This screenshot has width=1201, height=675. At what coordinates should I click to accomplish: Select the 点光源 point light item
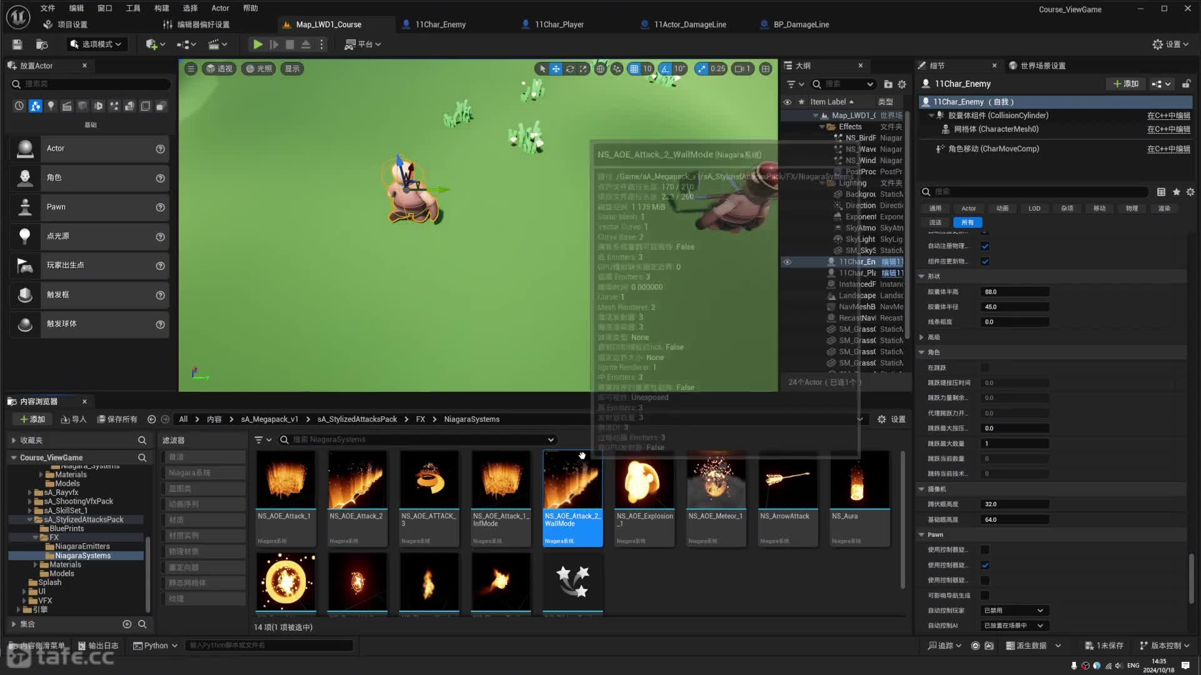pyautogui.click(x=89, y=236)
